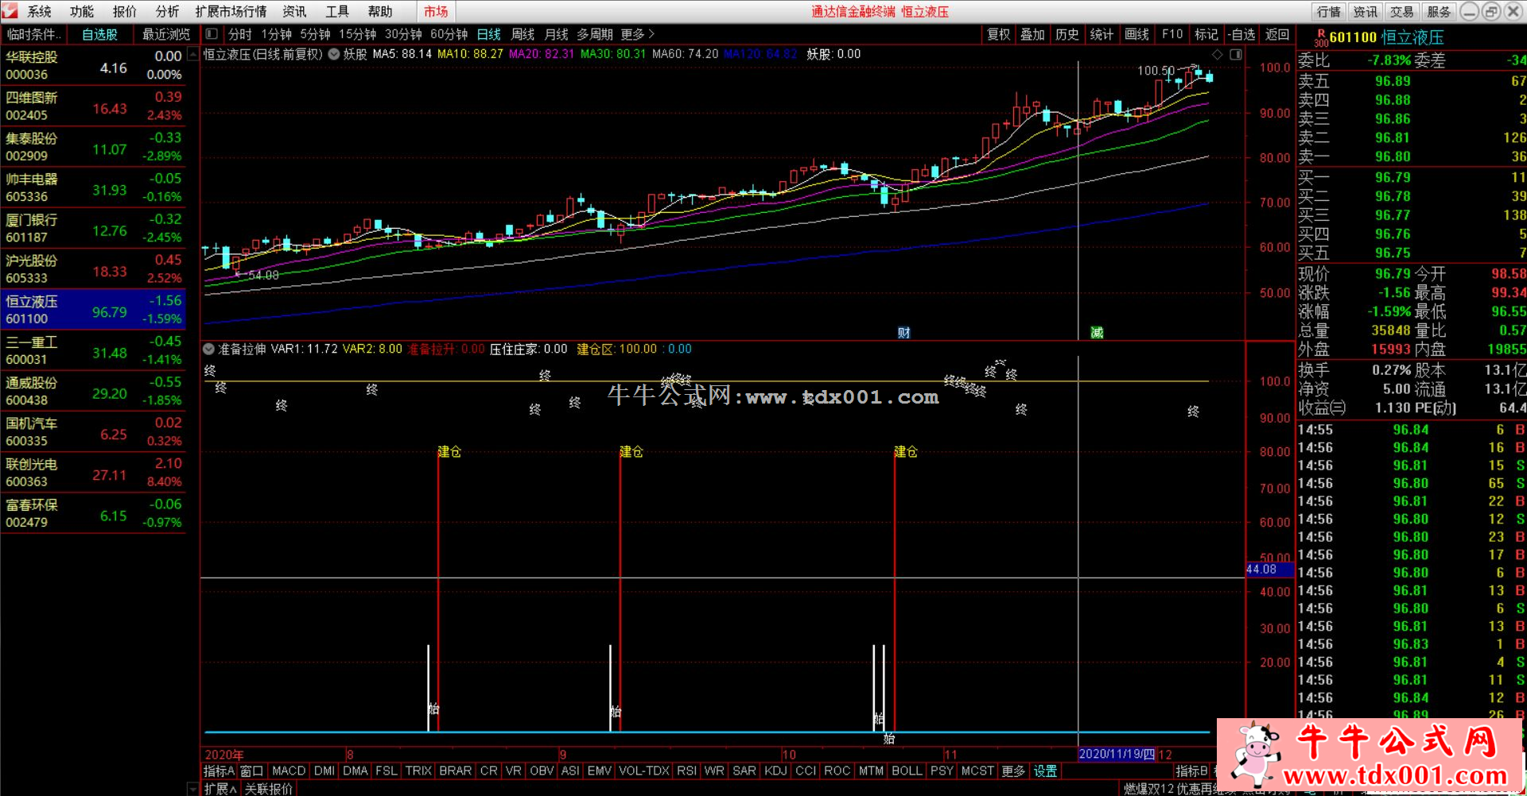
Task: Switch to the 自选股 tab
Action: (99, 34)
